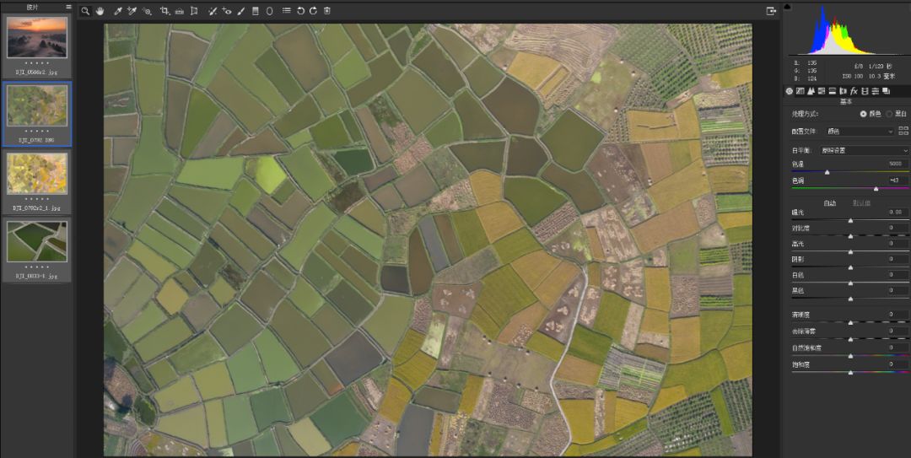Select the Hand tool
The height and width of the screenshot is (458, 911).
[100, 11]
